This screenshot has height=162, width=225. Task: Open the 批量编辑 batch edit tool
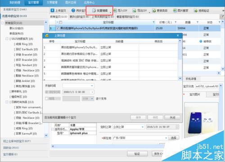point(100,10)
